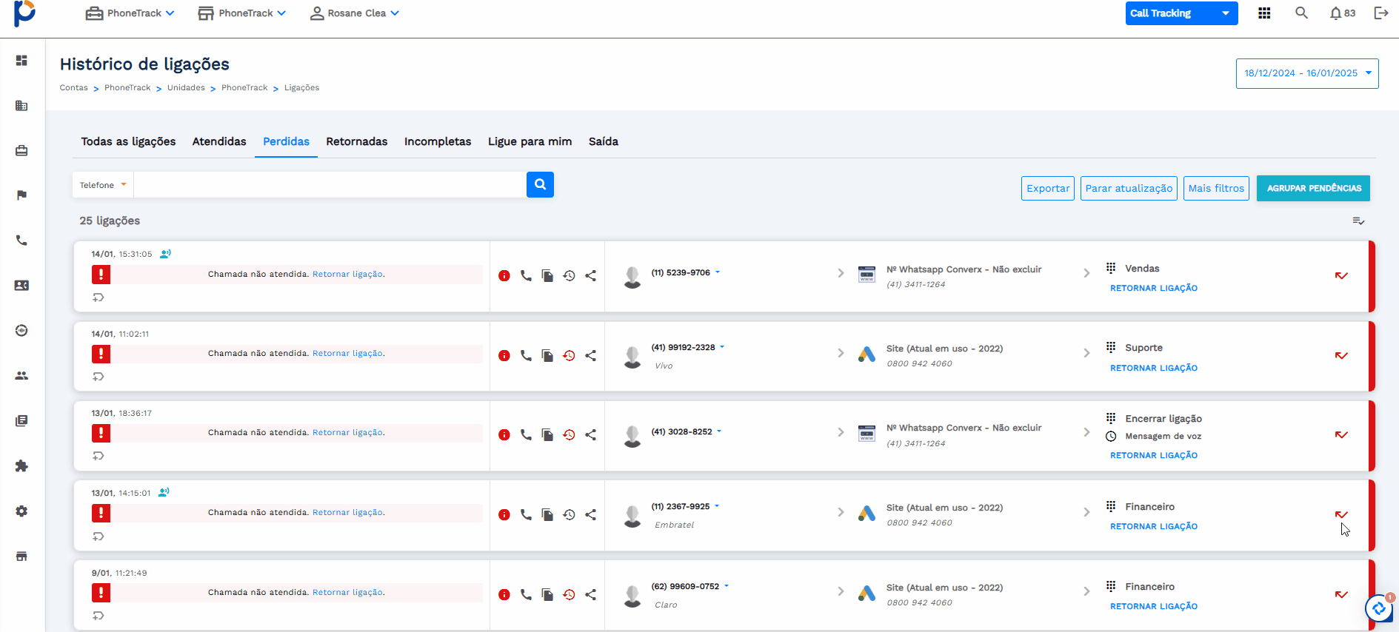
Task: Switch to Incompletas tab
Action: [438, 141]
